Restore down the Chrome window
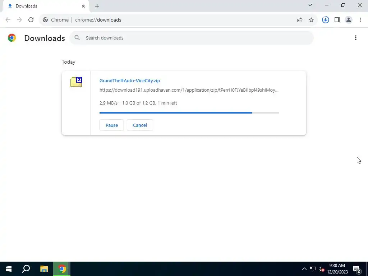Screen dimensions: 368x276 [x=343, y=5]
